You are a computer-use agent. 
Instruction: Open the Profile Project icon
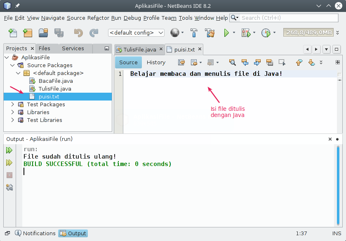coord(266,33)
